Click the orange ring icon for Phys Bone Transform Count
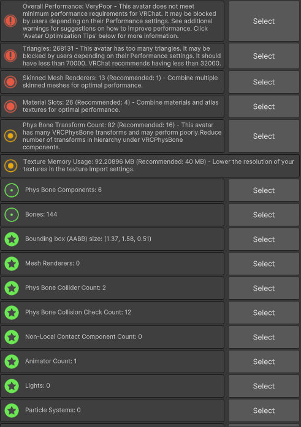Image resolution: width=301 pixels, height=427 pixels. click(10, 136)
